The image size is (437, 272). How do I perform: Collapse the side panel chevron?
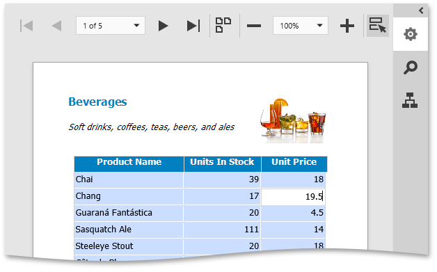point(421,10)
